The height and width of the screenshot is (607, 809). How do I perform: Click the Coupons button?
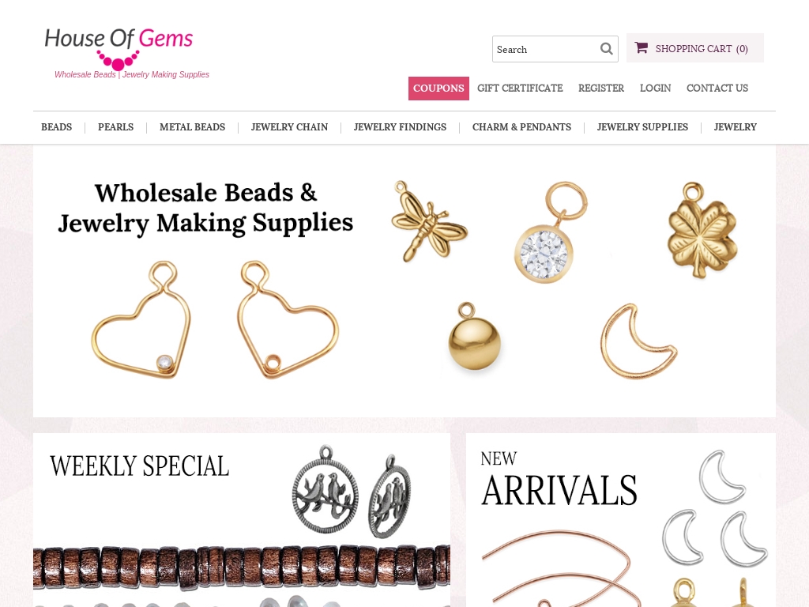438,89
